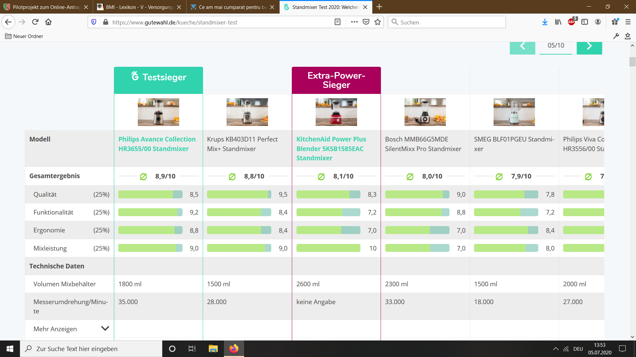Viewport: 636px width, 357px height.
Task: Click Bosch Ergonomie 7,0 bar
Action: (x=417, y=230)
